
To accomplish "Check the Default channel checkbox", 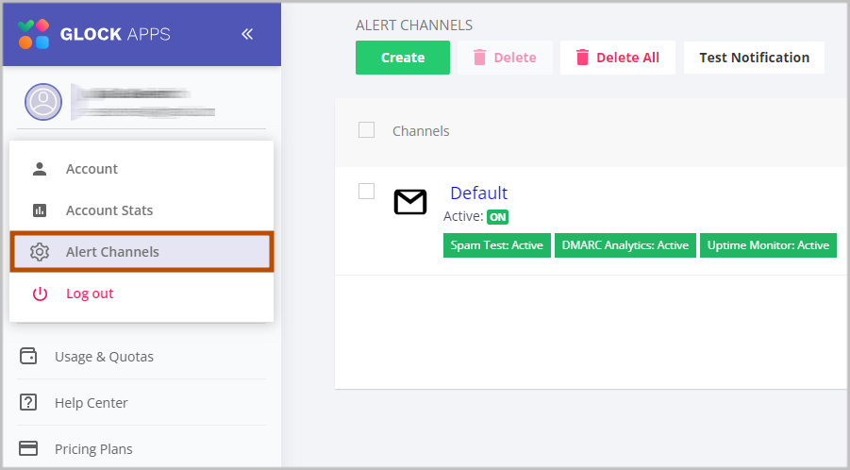I will [367, 192].
